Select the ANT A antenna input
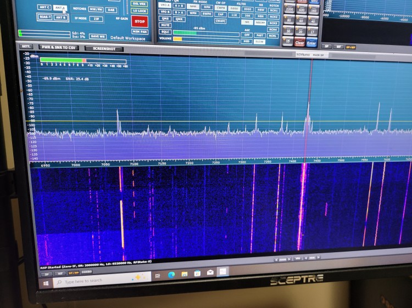Image resolution: width=412 pixels, height=308 pixels. pos(60,8)
